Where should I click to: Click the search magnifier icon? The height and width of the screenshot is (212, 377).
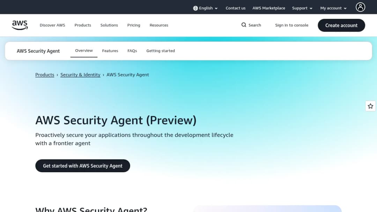point(244,25)
